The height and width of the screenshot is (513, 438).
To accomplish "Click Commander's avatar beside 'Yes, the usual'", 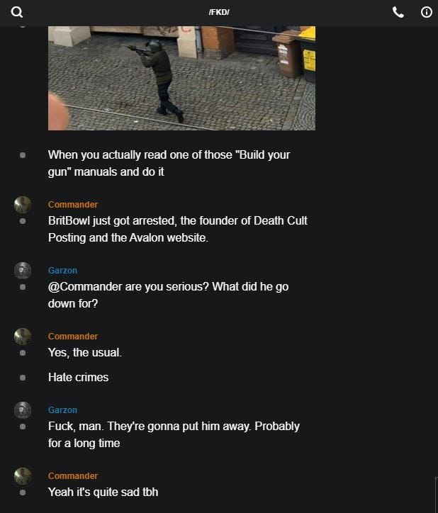I will coord(23,337).
